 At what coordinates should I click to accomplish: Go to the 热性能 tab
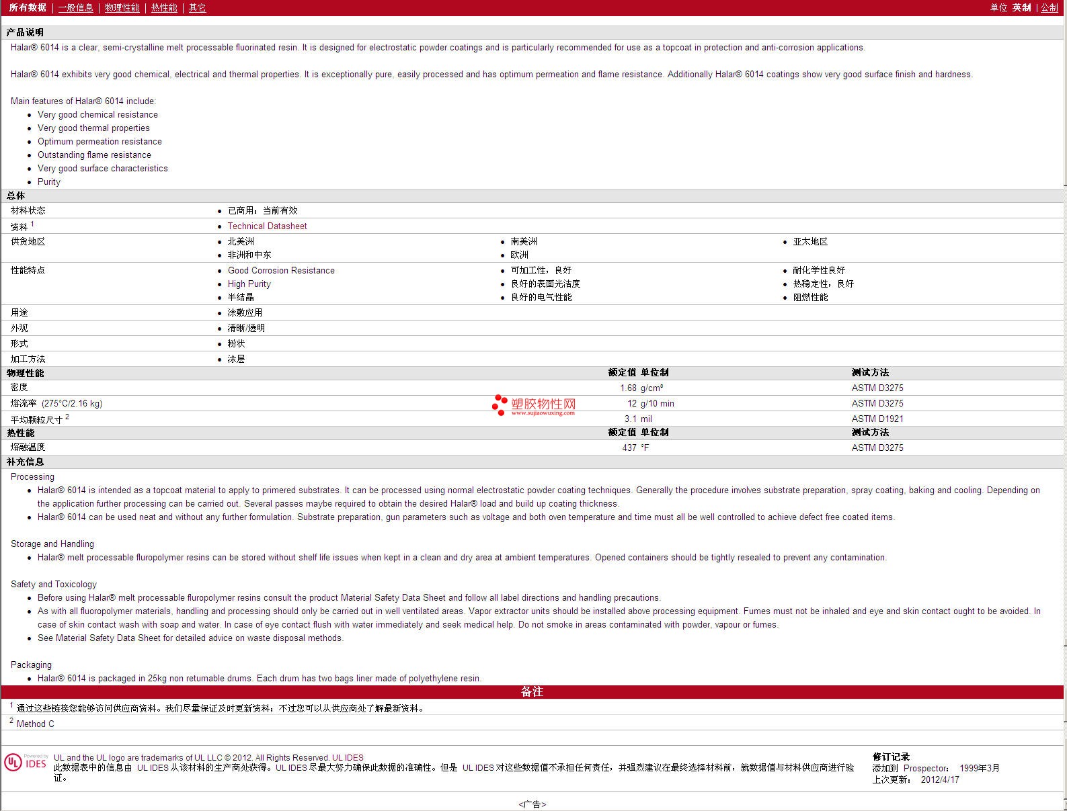pyautogui.click(x=164, y=7)
